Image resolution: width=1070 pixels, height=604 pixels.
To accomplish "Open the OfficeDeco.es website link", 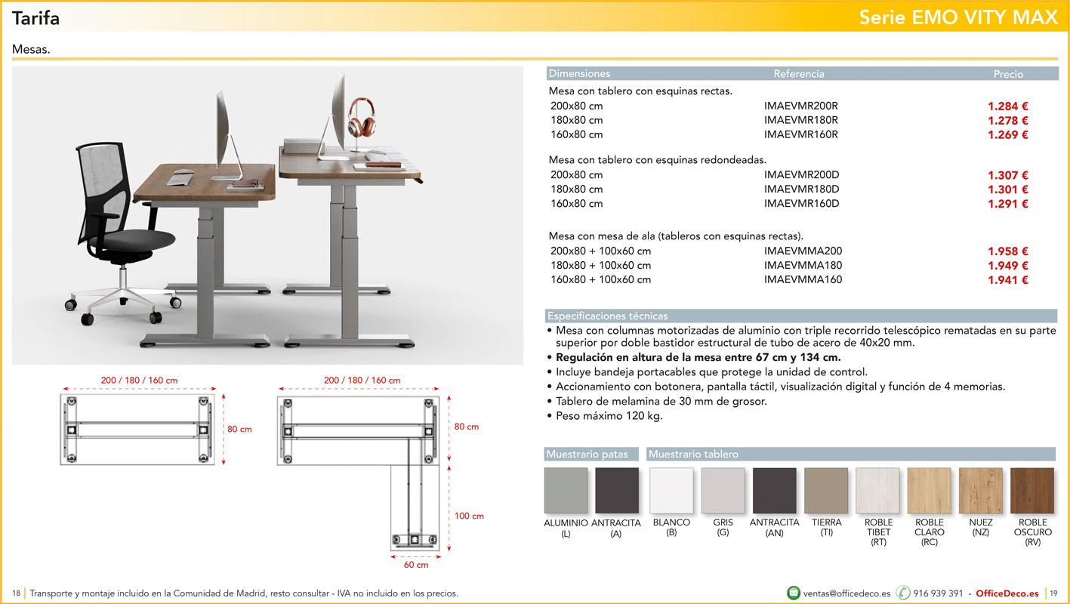I will coord(1007,593).
